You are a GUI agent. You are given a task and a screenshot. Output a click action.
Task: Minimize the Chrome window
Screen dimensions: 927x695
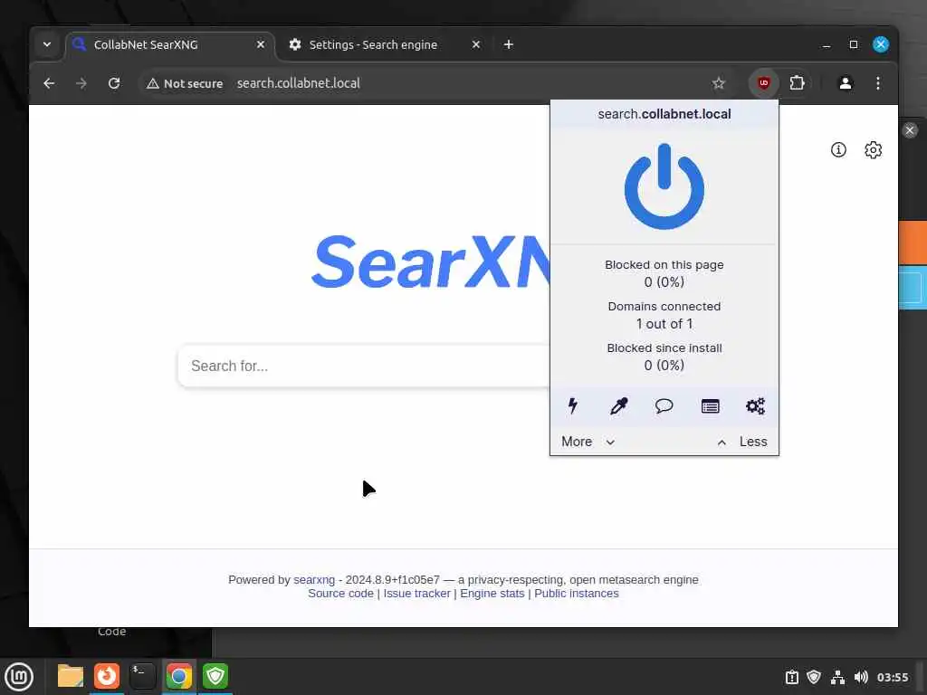826,45
